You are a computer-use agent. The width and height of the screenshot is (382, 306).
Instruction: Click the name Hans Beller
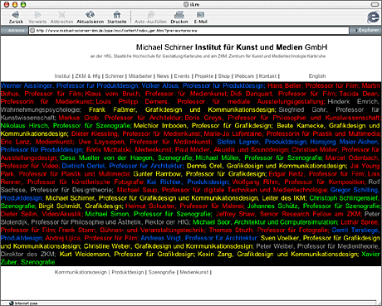click(x=285, y=85)
